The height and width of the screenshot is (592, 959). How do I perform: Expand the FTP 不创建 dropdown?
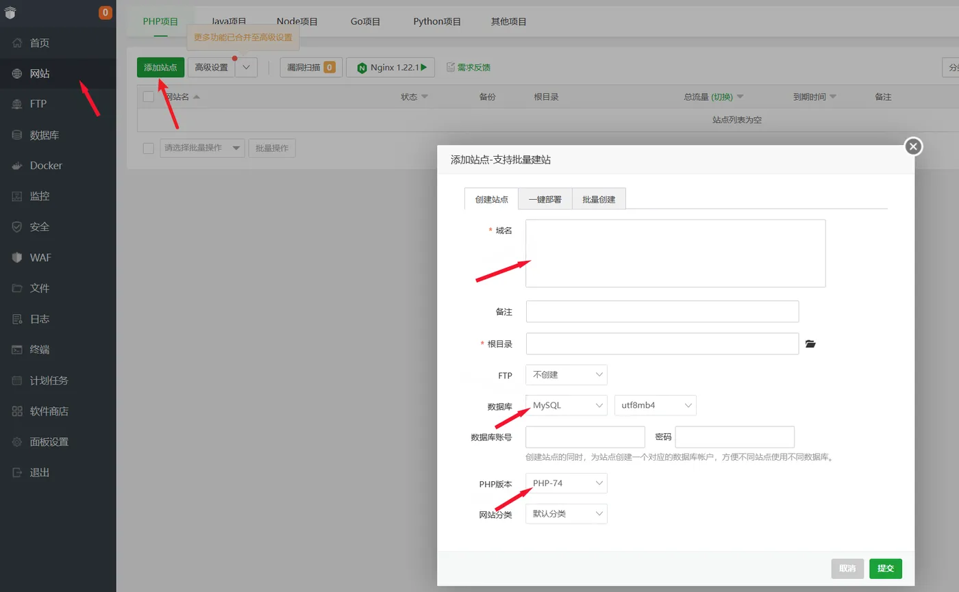[x=566, y=375]
